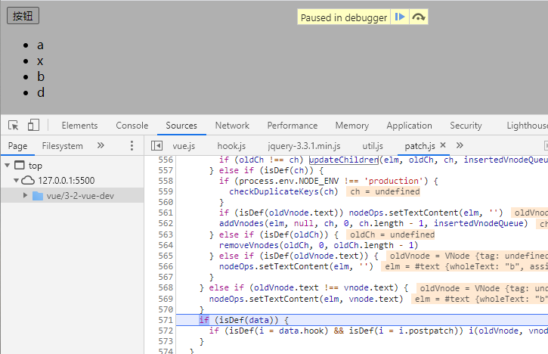Screen dimensions: 548x354
Task: Click addVnodes call on line 562
Action: coord(241,223)
